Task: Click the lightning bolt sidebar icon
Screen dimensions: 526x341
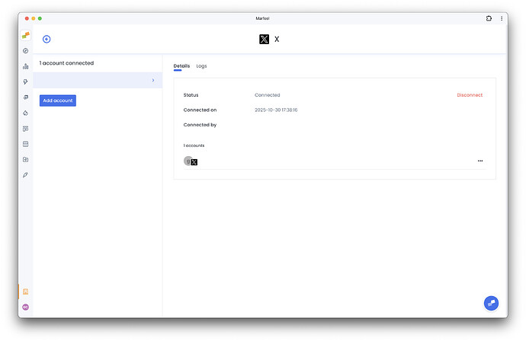Action: (x=25, y=81)
